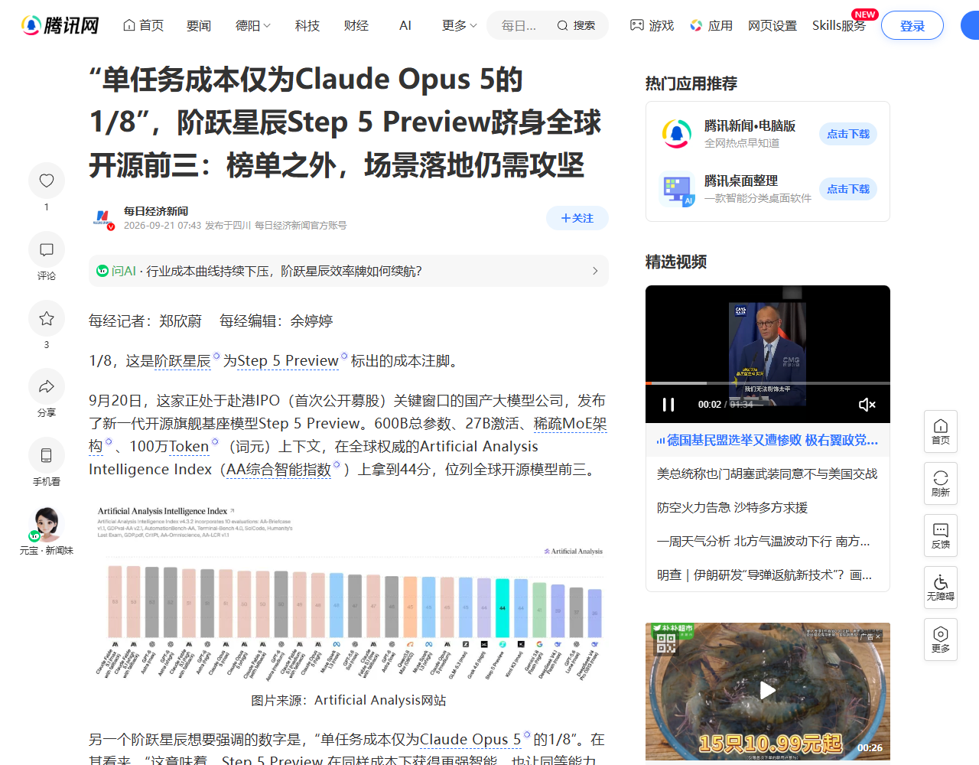979x765 pixels.
Task: Open 腾讯桌面整理 app title text
Action: [740, 181]
